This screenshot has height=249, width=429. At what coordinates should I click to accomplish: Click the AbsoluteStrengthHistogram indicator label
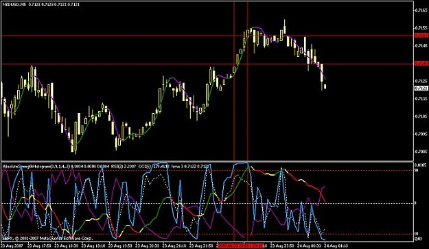pos(36,166)
